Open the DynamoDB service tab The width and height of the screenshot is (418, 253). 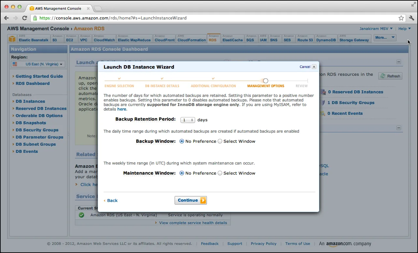[x=326, y=38]
